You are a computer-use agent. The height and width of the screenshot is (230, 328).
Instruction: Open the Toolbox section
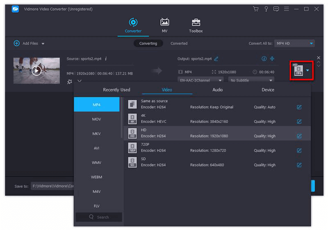(196, 25)
